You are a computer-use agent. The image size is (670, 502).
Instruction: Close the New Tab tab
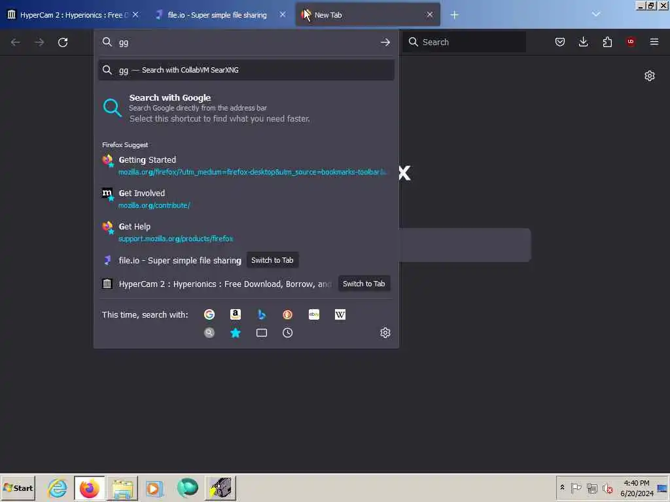(429, 14)
